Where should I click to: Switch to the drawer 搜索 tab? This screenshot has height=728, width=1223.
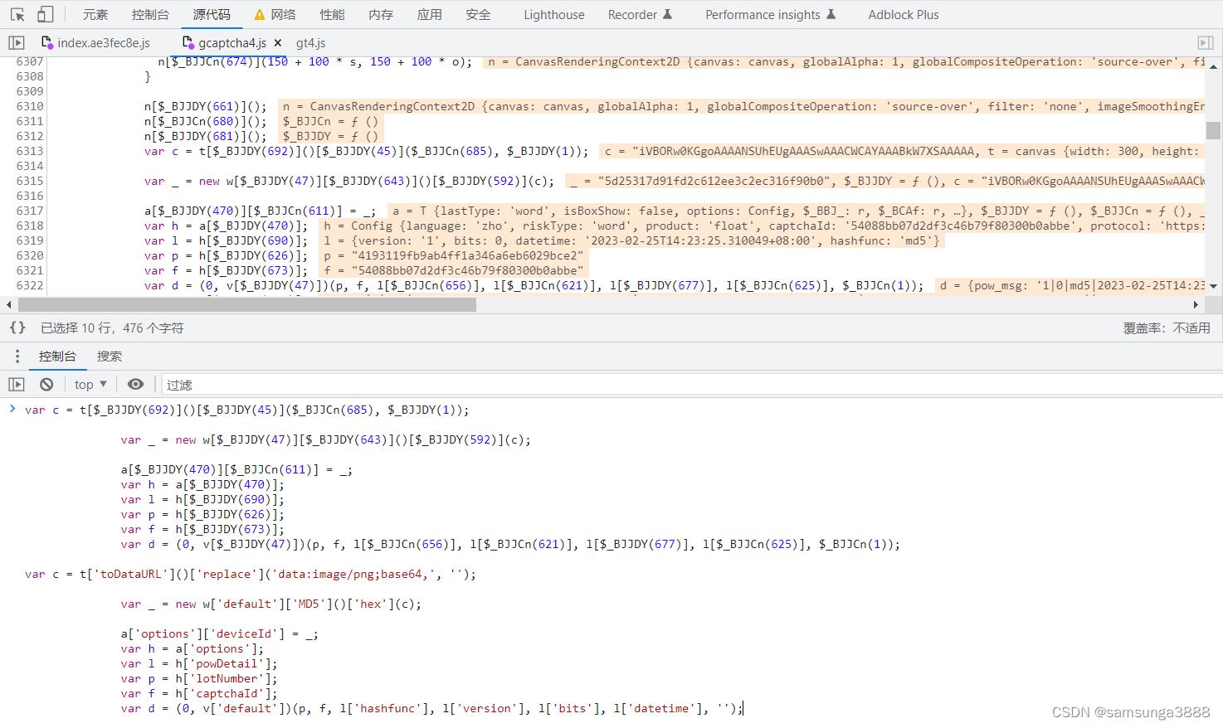(x=110, y=356)
